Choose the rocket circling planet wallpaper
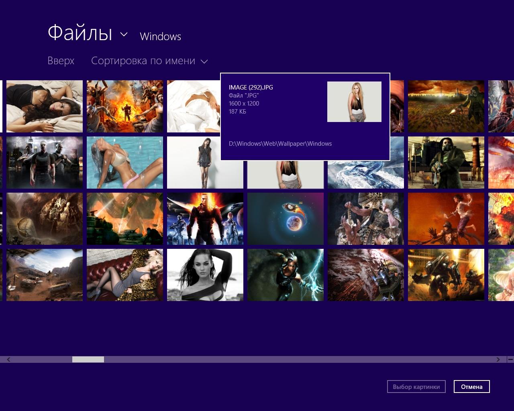514x411 pixels. (285, 219)
